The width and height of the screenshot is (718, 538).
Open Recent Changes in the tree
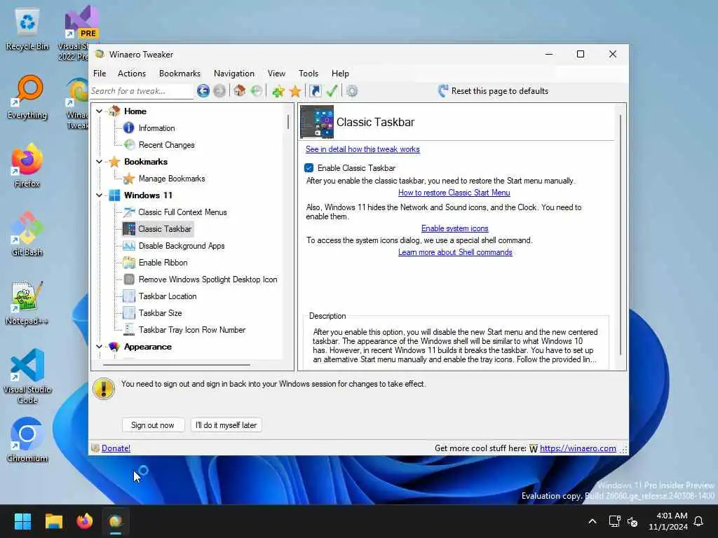pos(166,145)
